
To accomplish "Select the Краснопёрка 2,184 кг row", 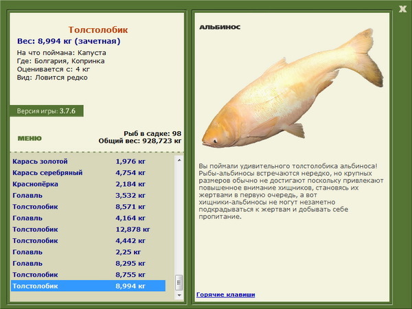I will click(88, 185).
